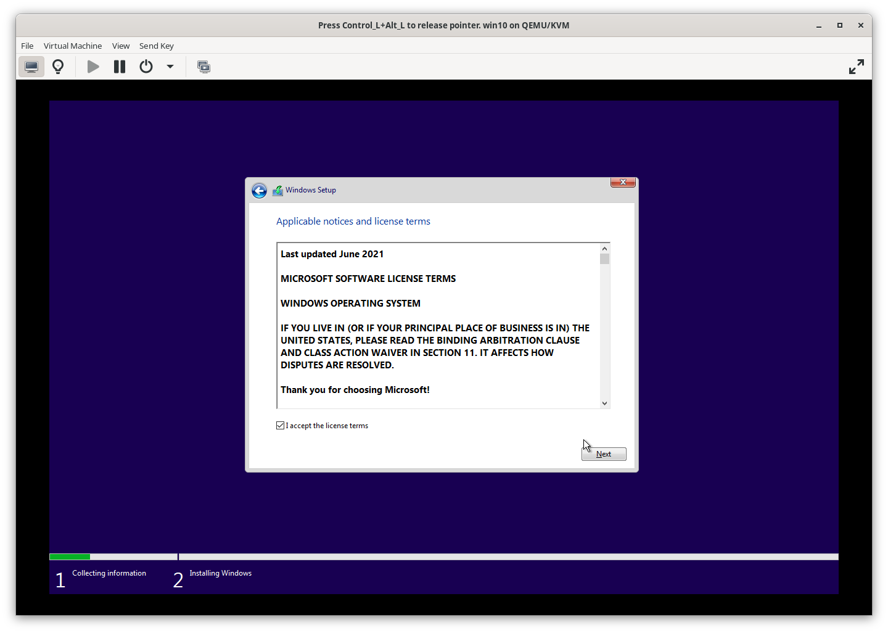Image resolution: width=888 pixels, height=633 pixels.
Task: Expand the shutdown options dropdown arrow
Action: click(x=170, y=67)
